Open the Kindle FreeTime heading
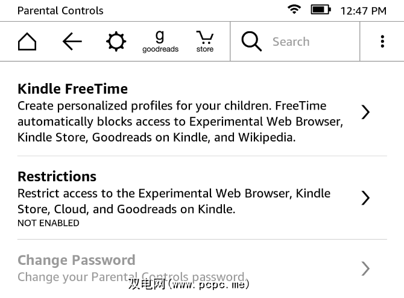Image resolution: width=404 pixels, height=298 pixels. pyautogui.click(x=72, y=88)
